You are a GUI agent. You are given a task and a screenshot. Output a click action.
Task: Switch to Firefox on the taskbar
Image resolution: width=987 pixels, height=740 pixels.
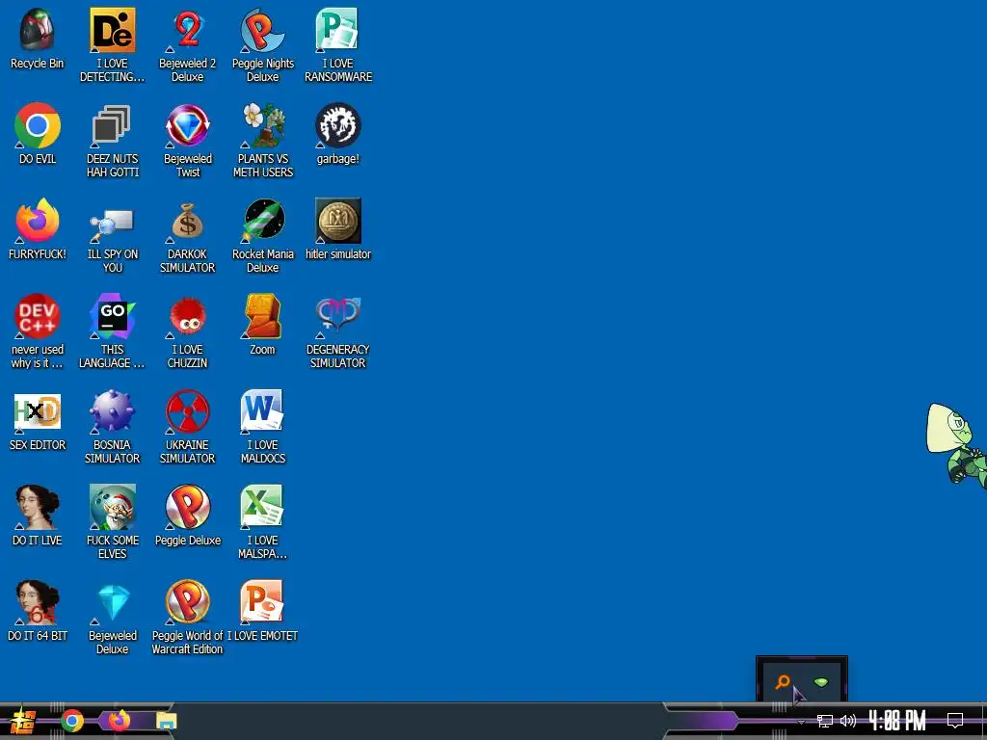tap(120, 721)
